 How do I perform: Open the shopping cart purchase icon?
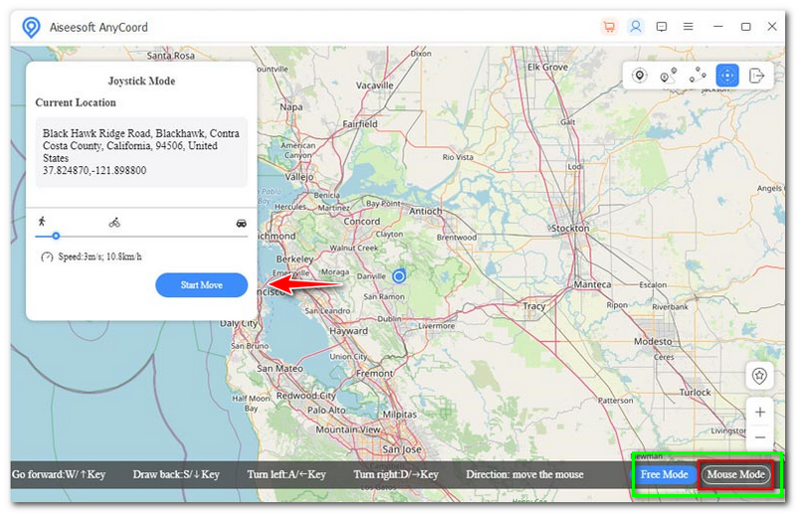click(609, 27)
